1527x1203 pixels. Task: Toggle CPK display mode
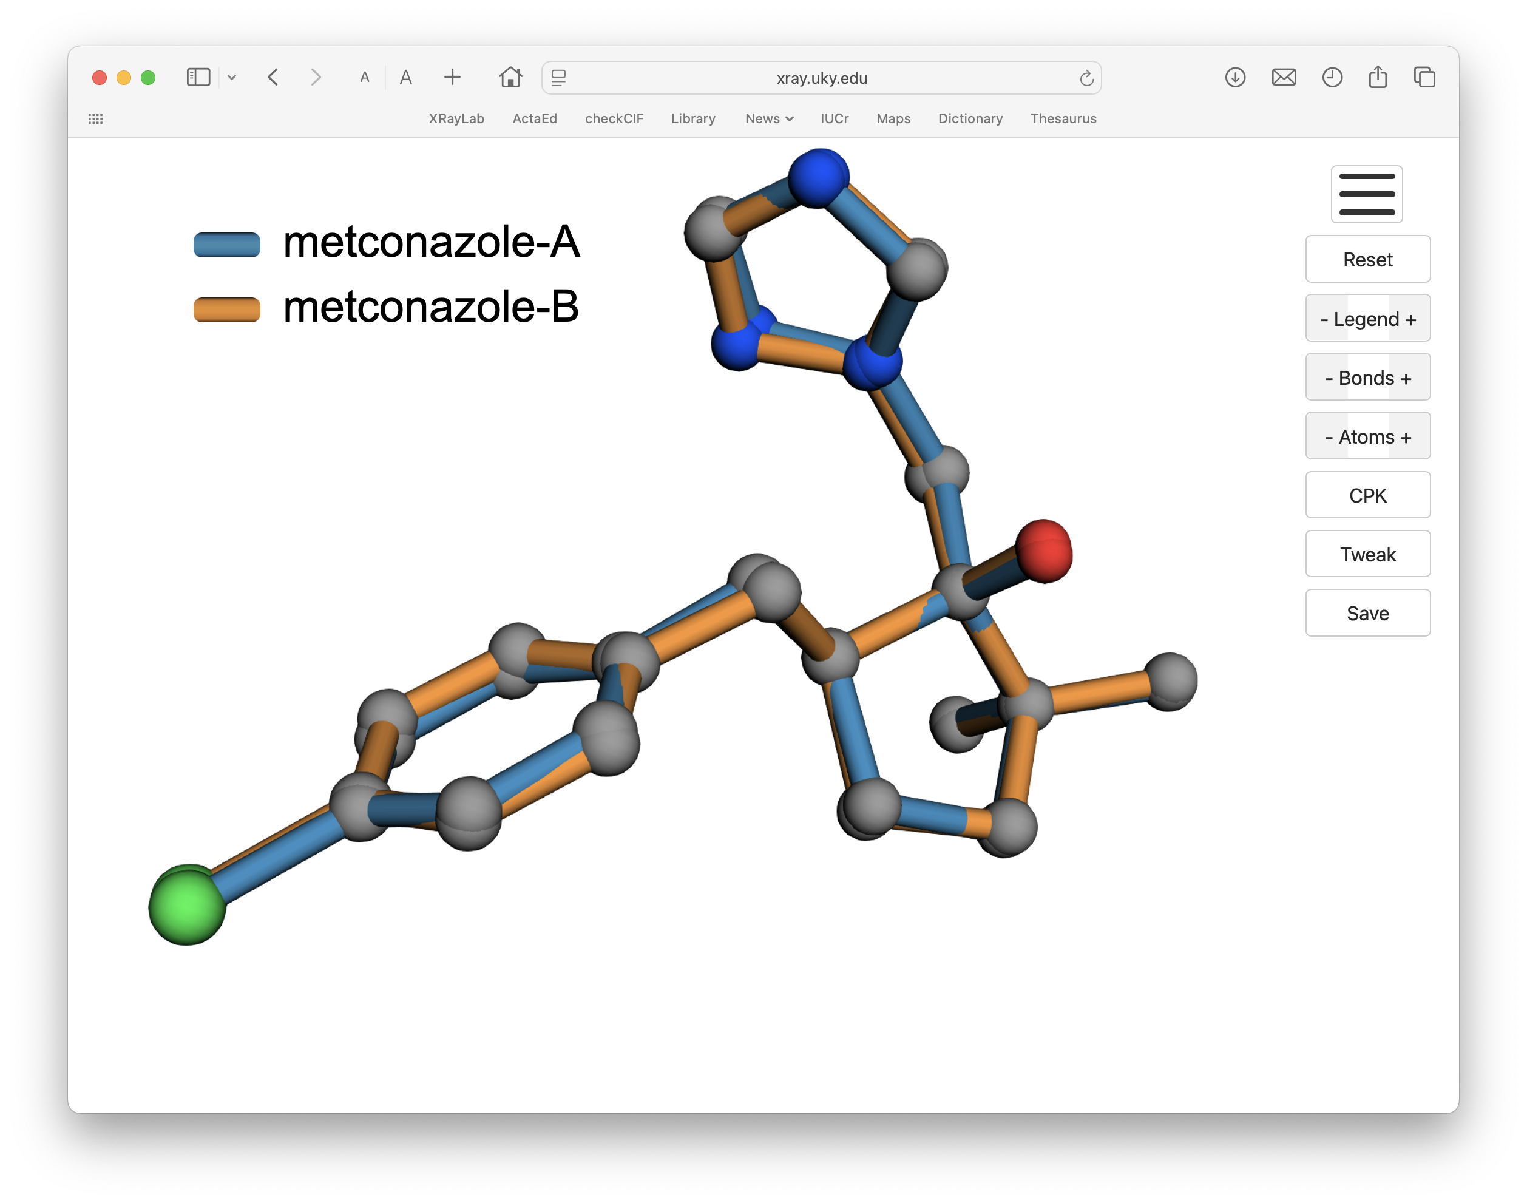1367,495
